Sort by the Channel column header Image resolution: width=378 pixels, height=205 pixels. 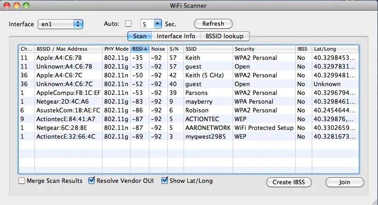pos(27,49)
